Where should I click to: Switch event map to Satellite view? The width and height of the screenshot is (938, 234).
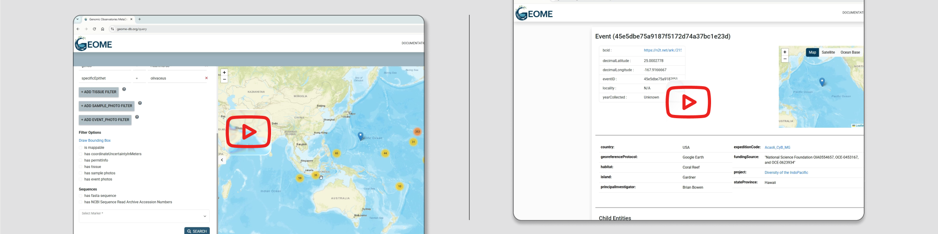pos(828,52)
